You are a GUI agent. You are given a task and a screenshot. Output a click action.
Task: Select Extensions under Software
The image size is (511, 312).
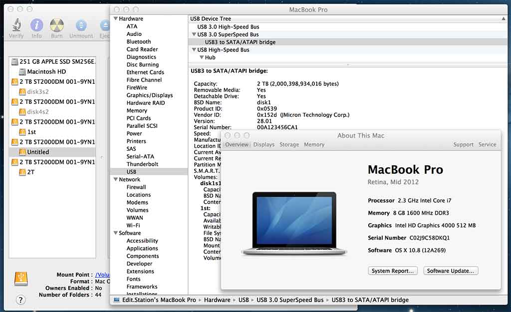point(140,271)
